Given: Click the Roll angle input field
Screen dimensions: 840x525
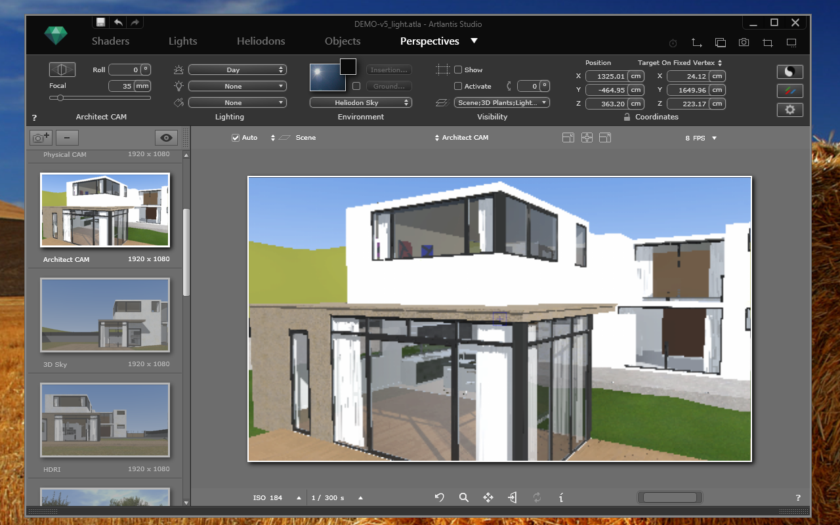Looking at the screenshot, I should (x=125, y=70).
